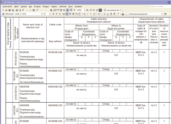Open the font size 10 dropdown

(50, 14)
